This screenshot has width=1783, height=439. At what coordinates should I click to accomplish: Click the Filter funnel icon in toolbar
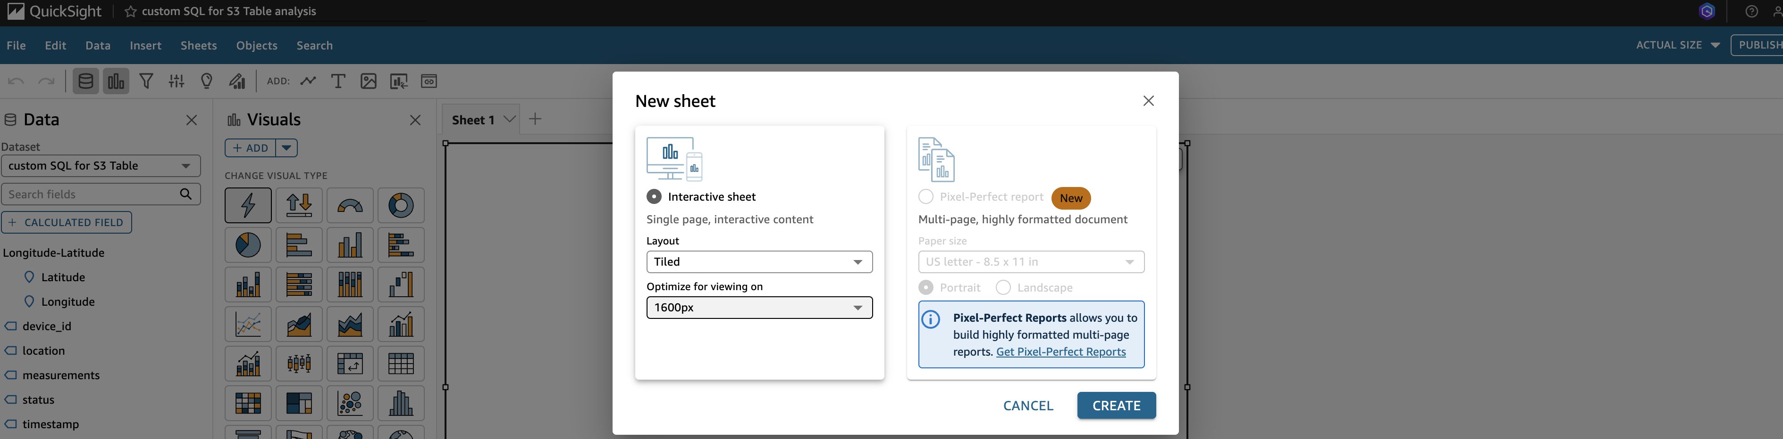click(x=146, y=81)
